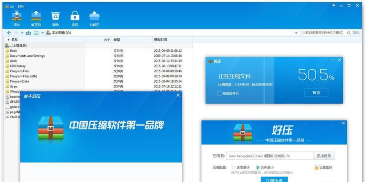This screenshot has width=366, height=182.
Task: Click the 高级 advanced search link
Action: pos(356,33)
